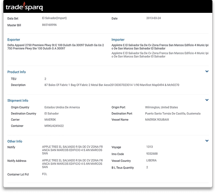This screenshot has width=215, height=195.
Task: Click the date value 2013-03-24
Action: 154,18
